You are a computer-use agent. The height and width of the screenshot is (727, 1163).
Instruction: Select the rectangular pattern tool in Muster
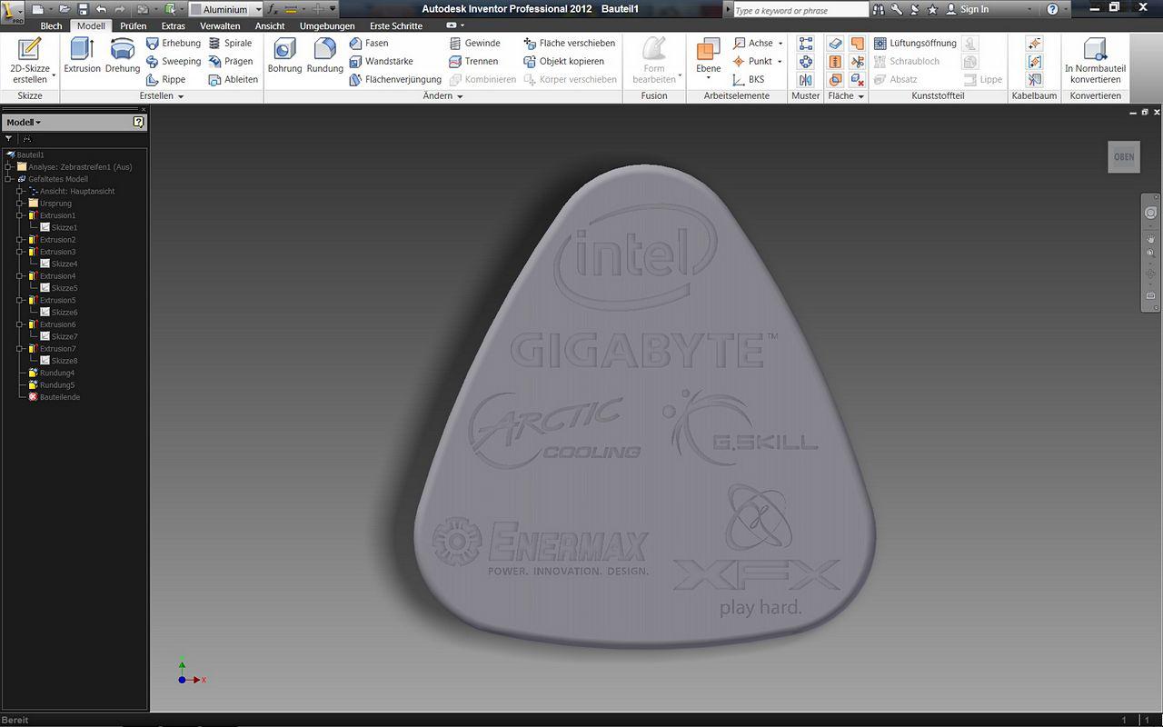point(805,44)
